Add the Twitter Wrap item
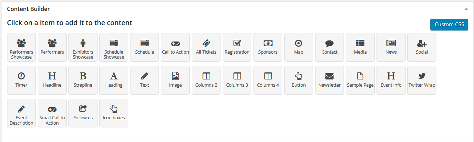This screenshot has width=474, height=142. click(422, 80)
